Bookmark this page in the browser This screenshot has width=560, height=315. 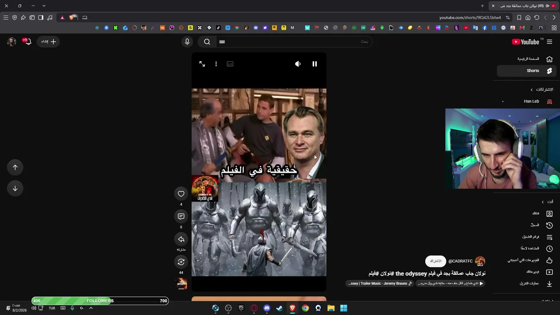[519, 17]
